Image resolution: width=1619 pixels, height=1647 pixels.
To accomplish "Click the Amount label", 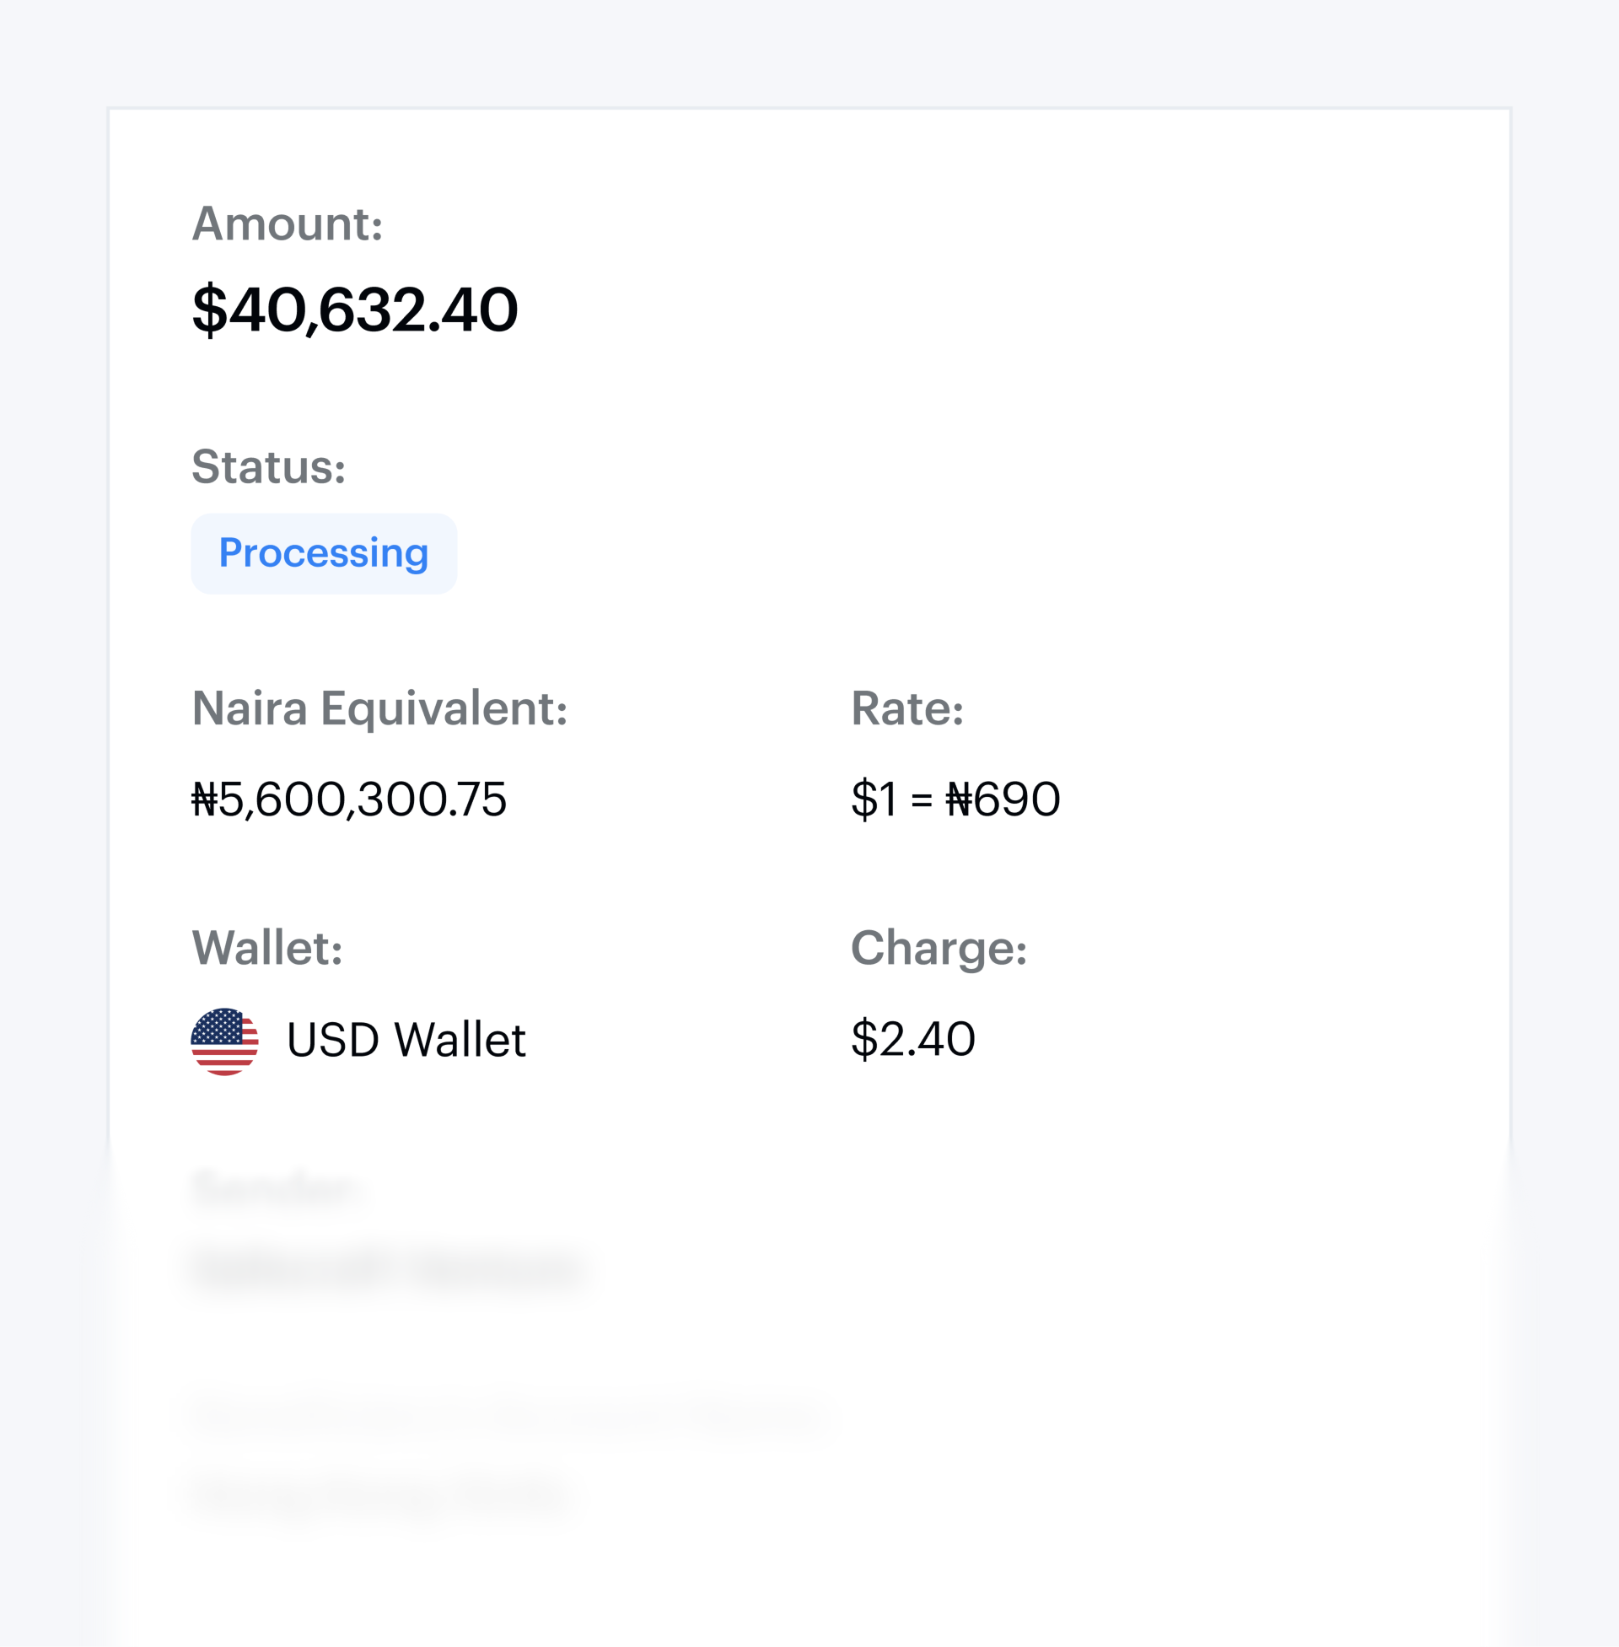I will [x=288, y=223].
